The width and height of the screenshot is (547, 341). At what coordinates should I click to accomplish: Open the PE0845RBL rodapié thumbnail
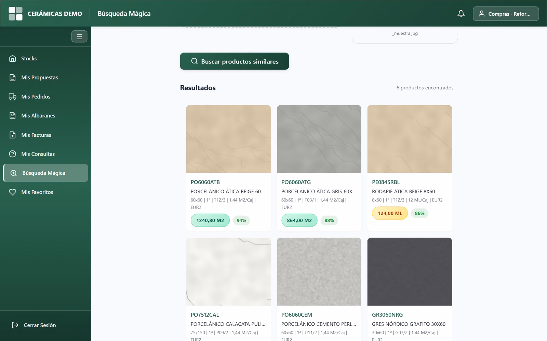tap(410, 139)
